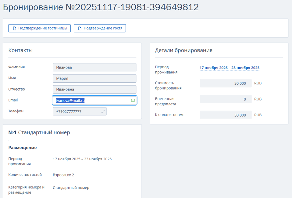The width and height of the screenshot is (292, 198).
Task: Click the phone handset icon in Телефон field
Action: [x=103, y=111]
